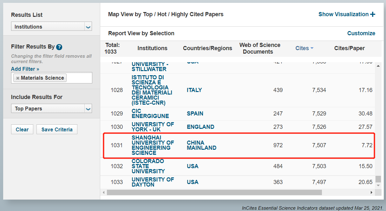Click the Countries/Regions column header

pyautogui.click(x=207, y=48)
